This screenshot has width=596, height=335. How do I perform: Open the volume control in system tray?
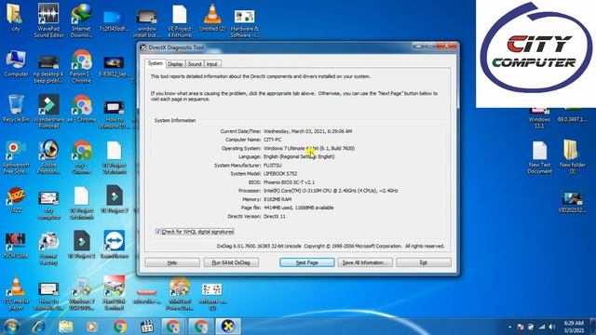[x=552, y=327]
